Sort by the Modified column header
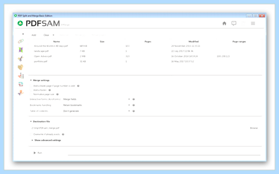This screenshot has width=279, height=174. click(193, 42)
